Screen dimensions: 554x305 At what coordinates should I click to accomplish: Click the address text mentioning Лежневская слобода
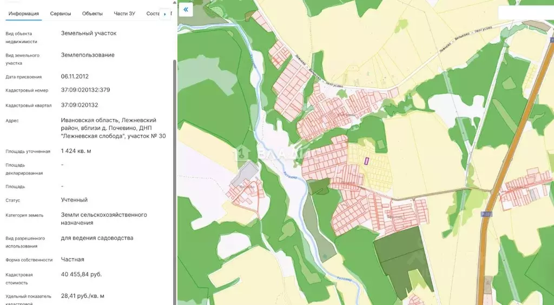pyautogui.click(x=113, y=128)
